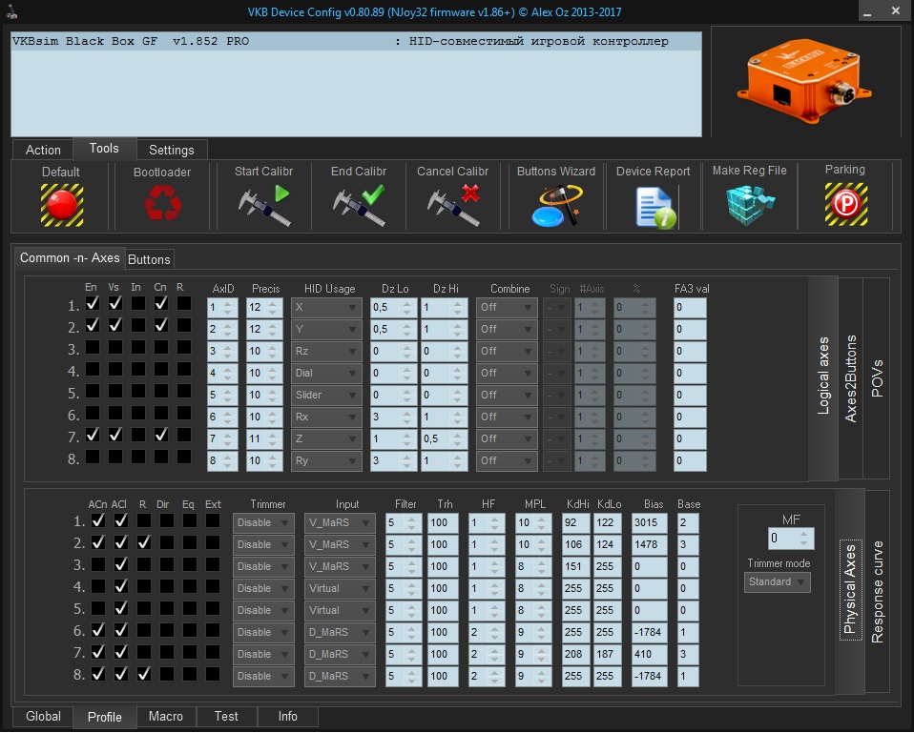Screen dimensions: 914x733
Task: Enable ACn checkbox for physical axis 3
Action: tap(98, 564)
